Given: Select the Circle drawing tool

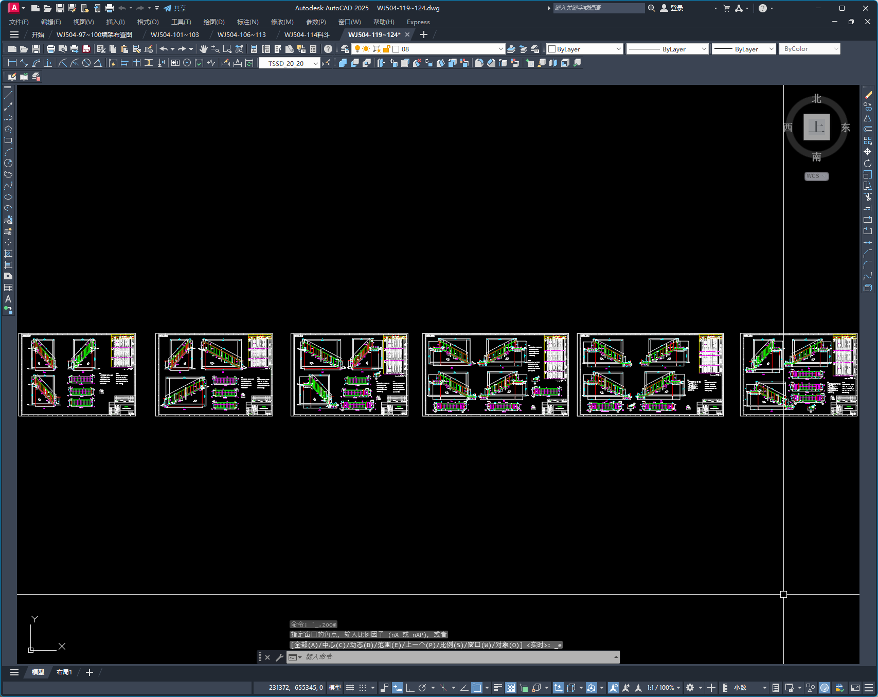Looking at the screenshot, I should 8,163.
